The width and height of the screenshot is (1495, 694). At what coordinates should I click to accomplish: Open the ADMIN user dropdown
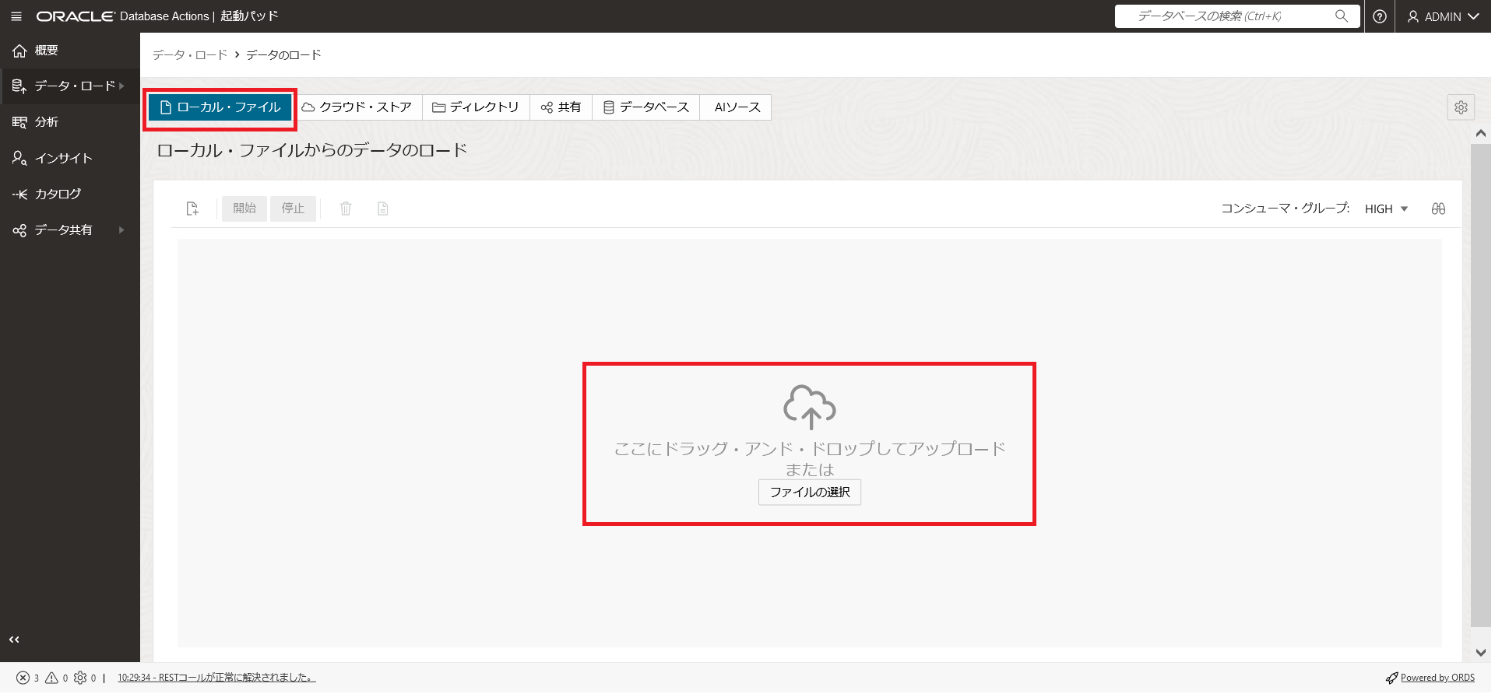(x=1443, y=16)
